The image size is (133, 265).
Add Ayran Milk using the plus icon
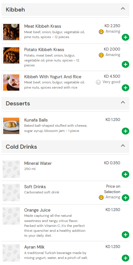[125, 258]
